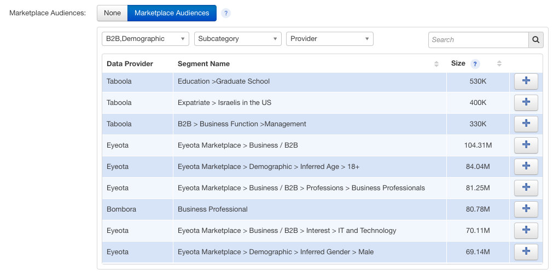Viewport: 559px width, 275px height.
Task: Add the Business Function Management segment
Action: (x=526, y=124)
